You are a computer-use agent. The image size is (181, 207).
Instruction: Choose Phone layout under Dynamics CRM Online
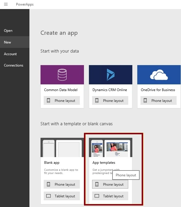coord(110,101)
